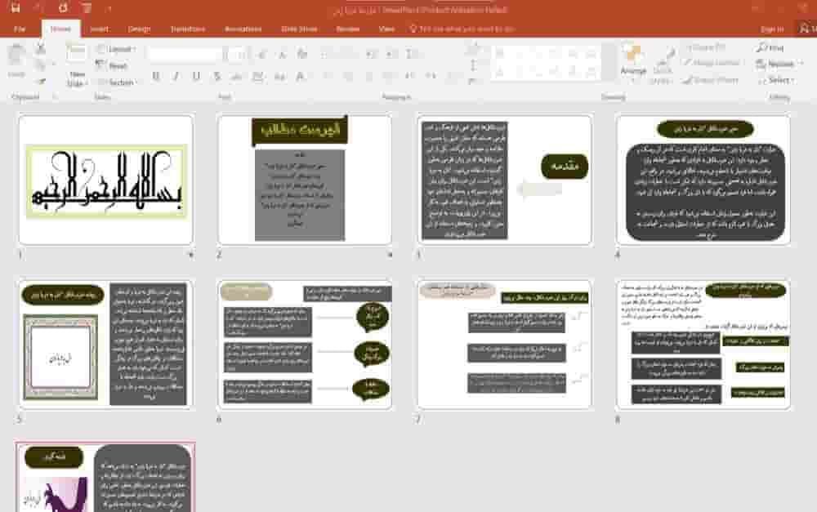Change the Font Color
Viewport: 817px width, 512px height.
point(300,77)
